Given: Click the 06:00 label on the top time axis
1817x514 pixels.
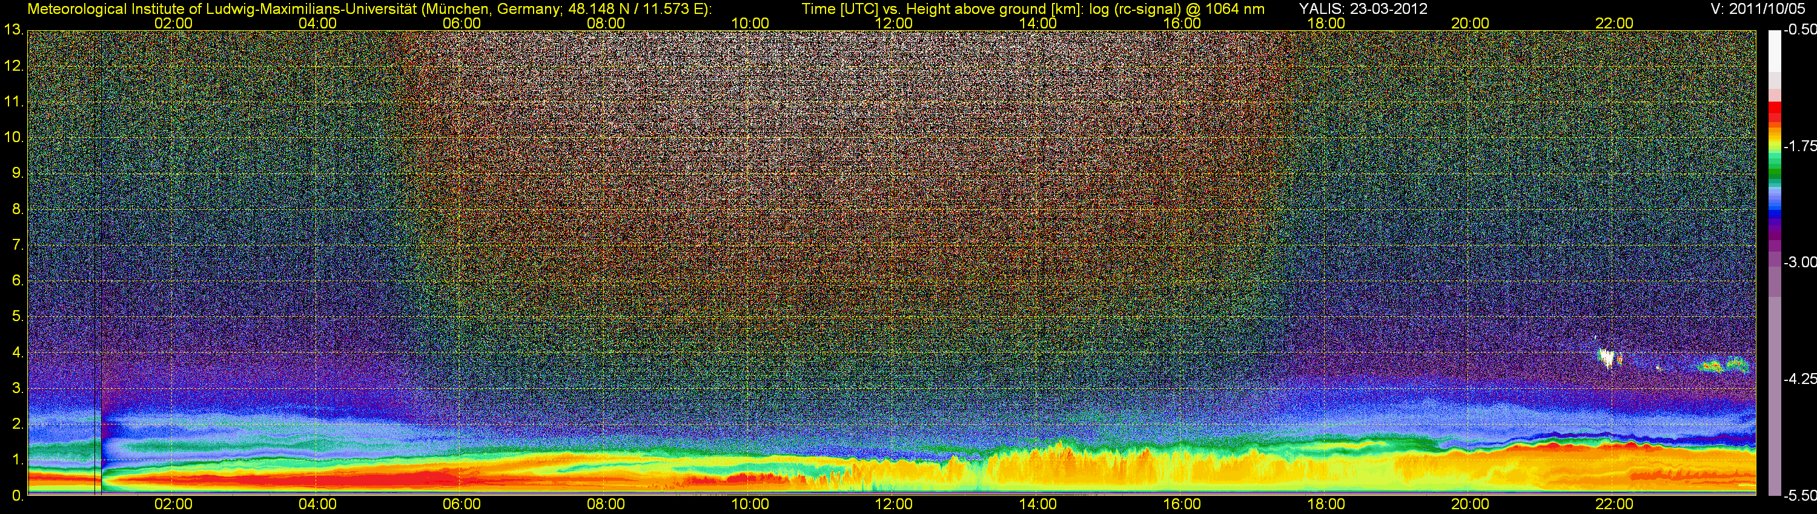Looking at the screenshot, I should click(x=462, y=23).
